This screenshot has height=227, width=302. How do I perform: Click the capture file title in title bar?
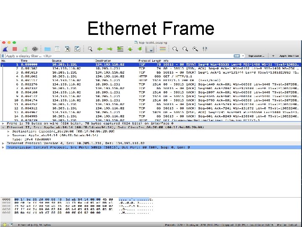point(153,42)
